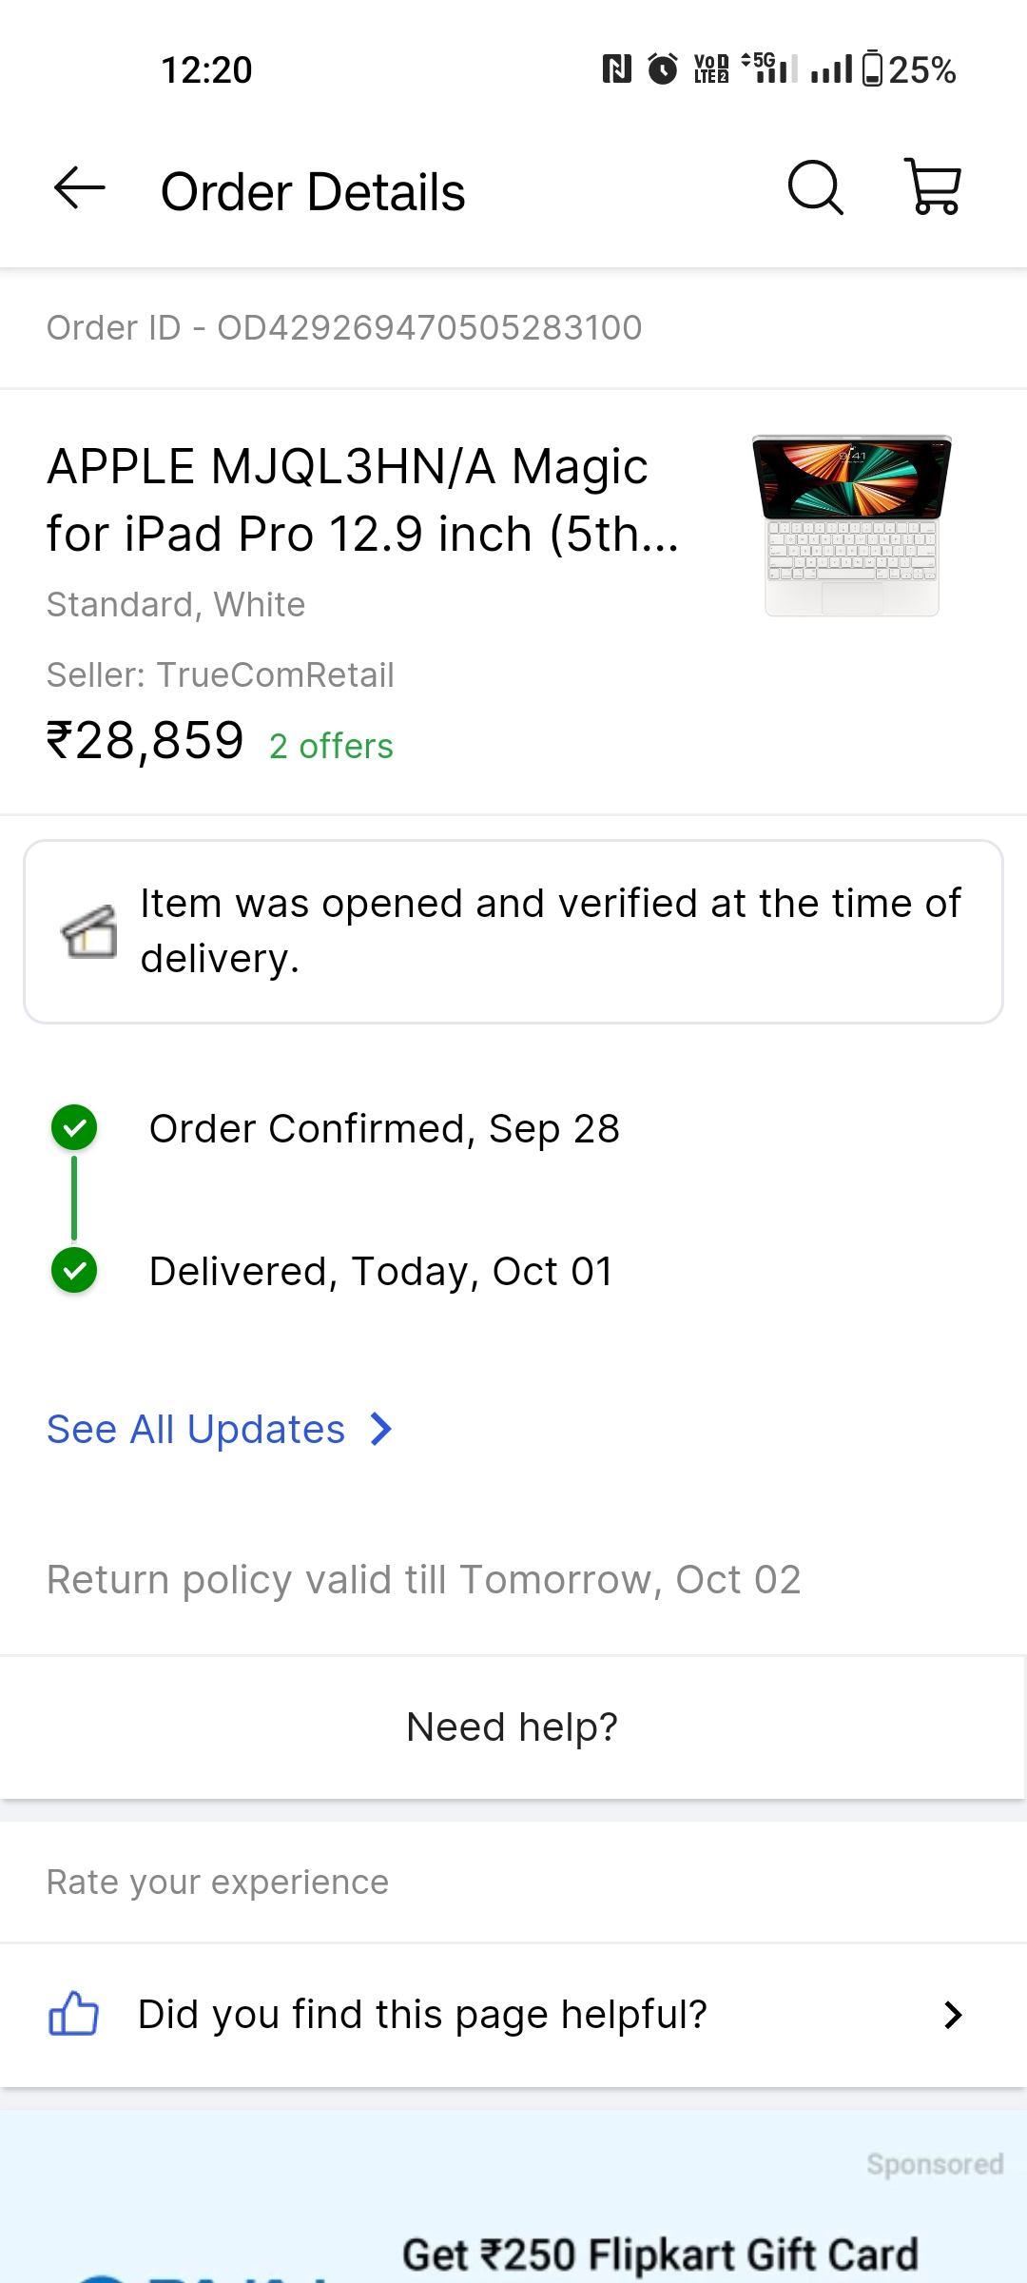Screen dimensions: 1027x2283
Task: Tap the Delivered green checkmark
Action: (x=74, y=1271)
